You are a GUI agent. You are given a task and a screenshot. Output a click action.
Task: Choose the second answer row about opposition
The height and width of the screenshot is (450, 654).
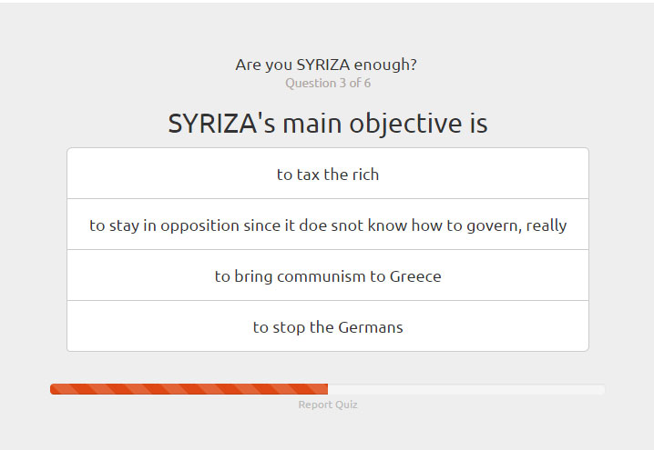pos(328,225)
